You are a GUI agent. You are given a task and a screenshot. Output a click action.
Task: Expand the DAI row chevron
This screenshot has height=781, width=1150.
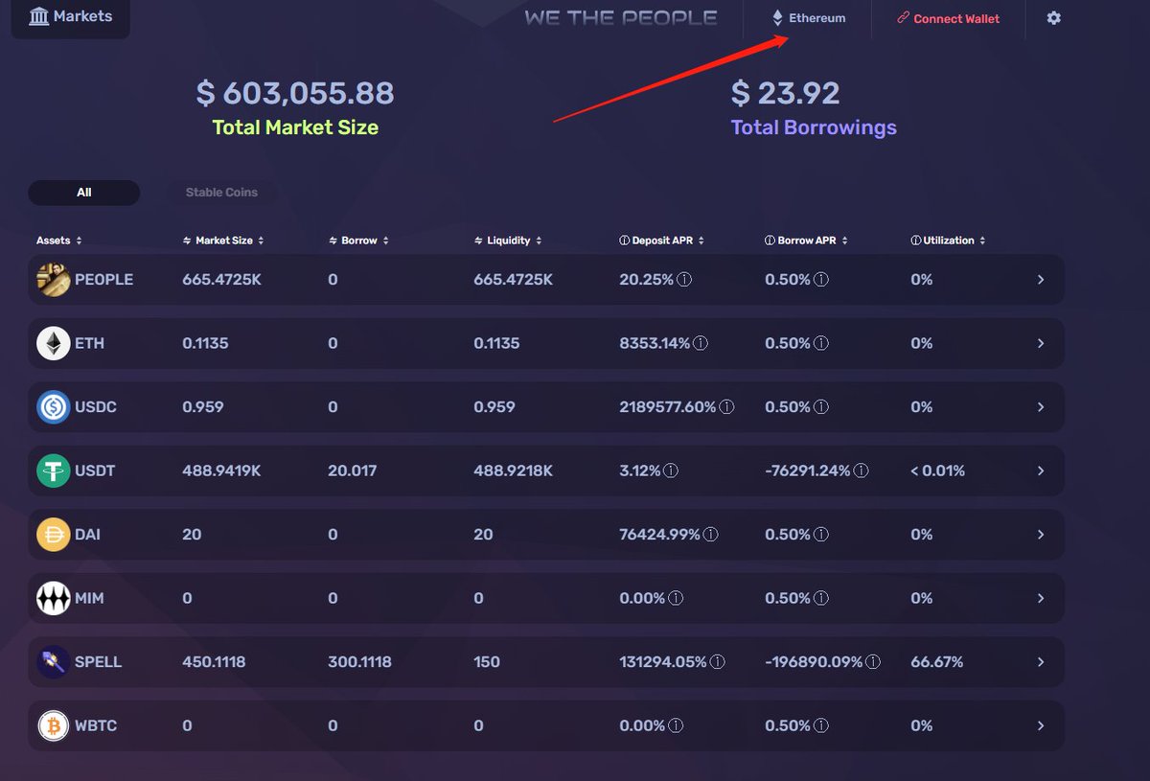[x=1041, y=535]
